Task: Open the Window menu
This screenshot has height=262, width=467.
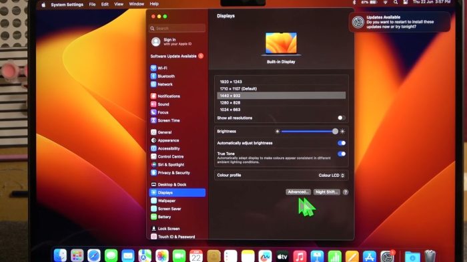Action: tap(136, 4)
